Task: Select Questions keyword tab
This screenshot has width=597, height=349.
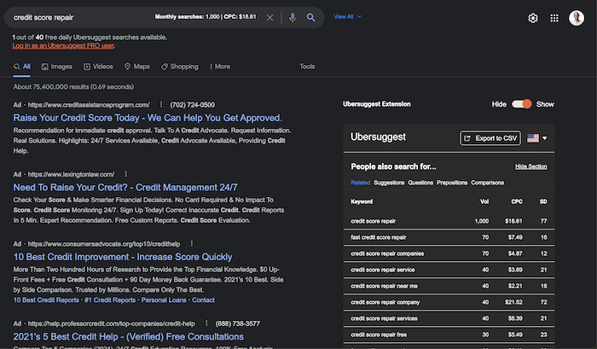Action: pos(420,183)
